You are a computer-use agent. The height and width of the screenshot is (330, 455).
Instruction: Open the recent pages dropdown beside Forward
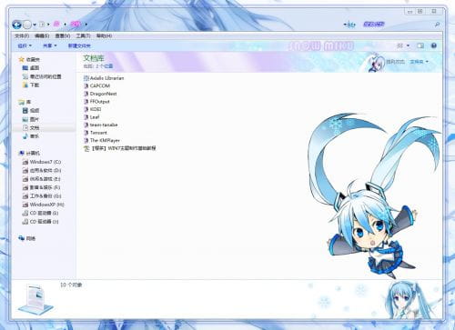click(35, 25)
